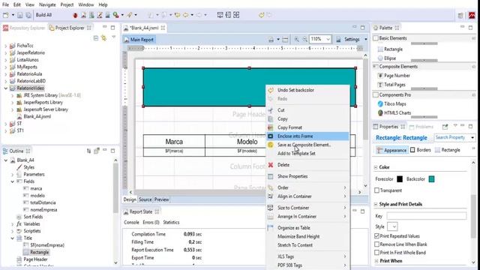Collapse the Color section in Properties

[x=376, y=167]
